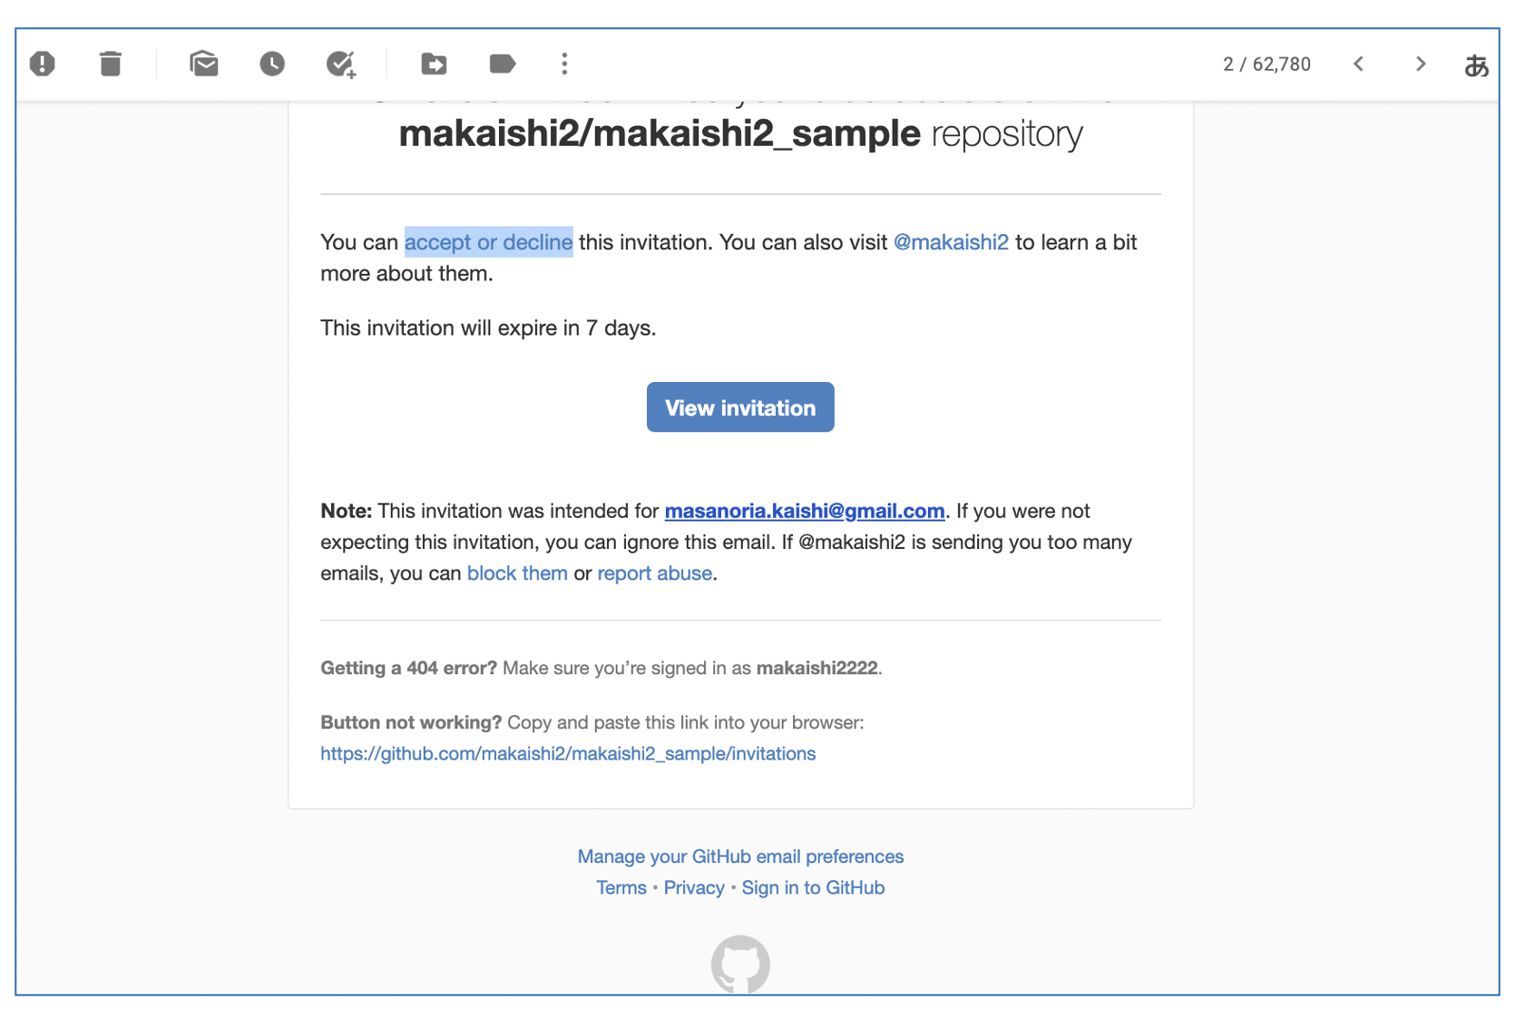
Task: Open the github.com invitations URL link
Action: (568, 754)
